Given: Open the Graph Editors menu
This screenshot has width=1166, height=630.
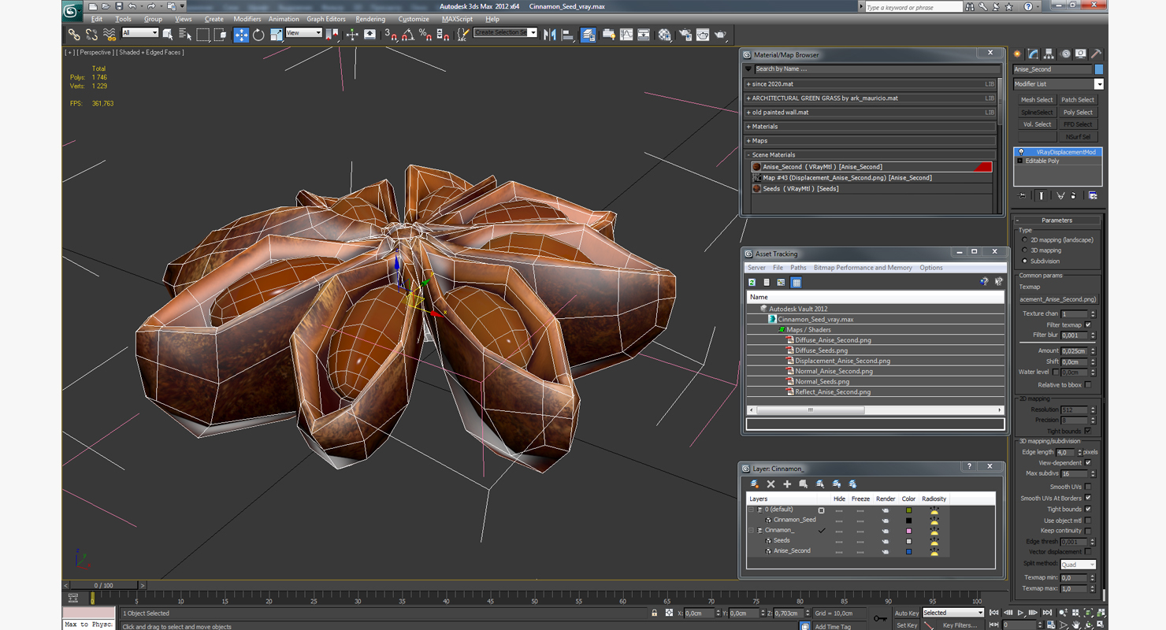Looking at the screenshot, I should [x=326, y=19].
